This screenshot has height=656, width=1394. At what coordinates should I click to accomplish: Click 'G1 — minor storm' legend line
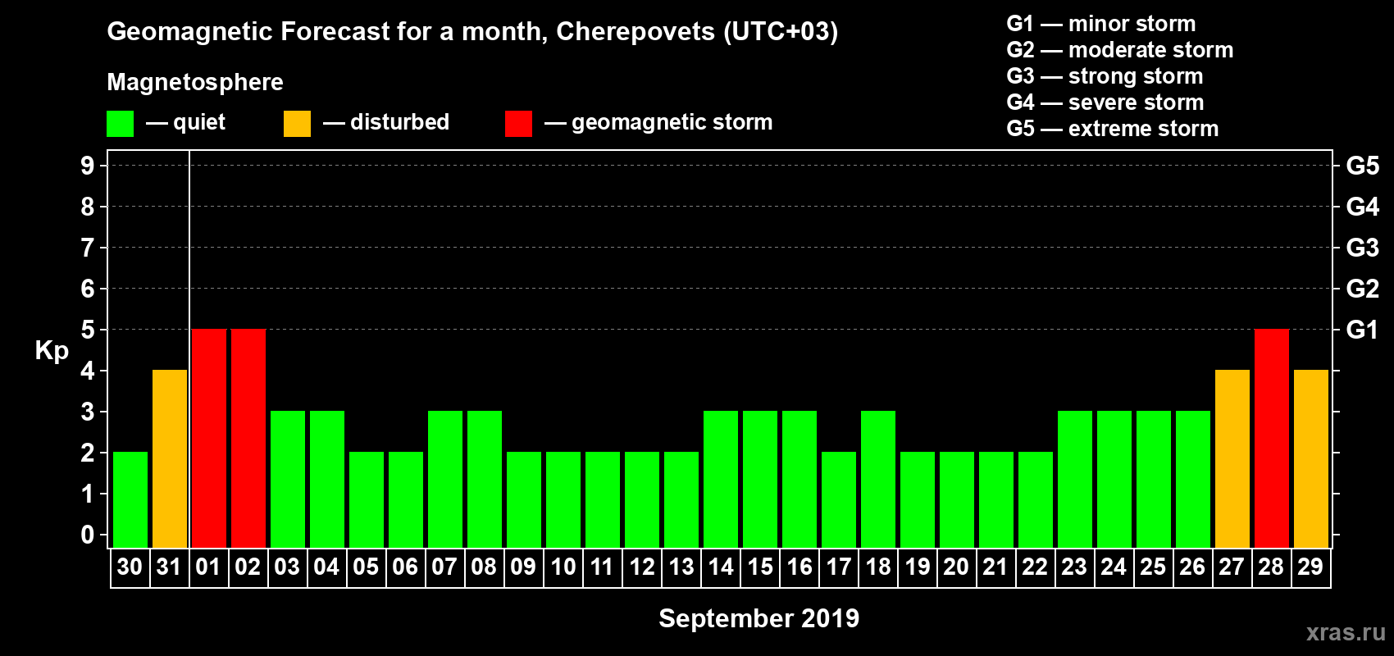coord(1101,24)
